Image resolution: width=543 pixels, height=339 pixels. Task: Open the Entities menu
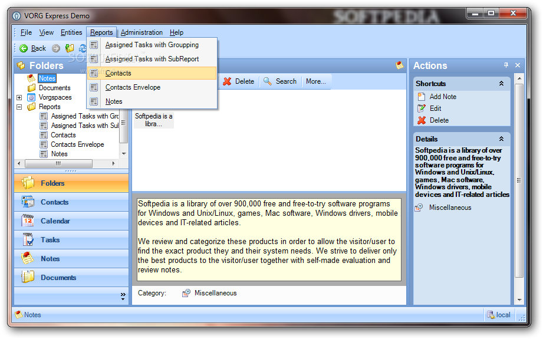click(71, 32)
